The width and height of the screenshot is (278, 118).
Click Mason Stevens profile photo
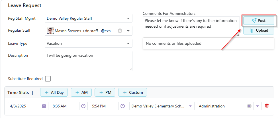pos(50,31)
